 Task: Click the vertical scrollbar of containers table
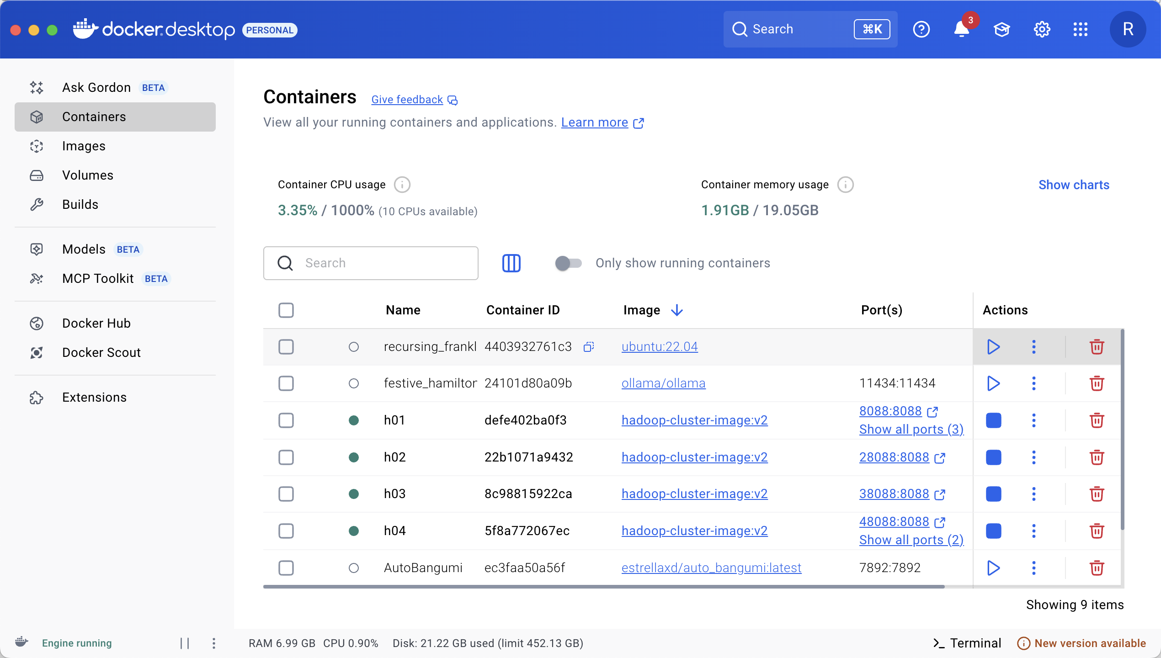click(1122, 430)
